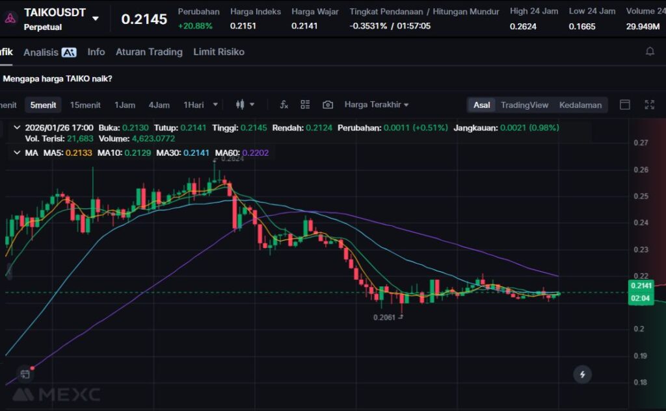Switch chart source to TradingView
Screen dimensions: 666x411
524,105
